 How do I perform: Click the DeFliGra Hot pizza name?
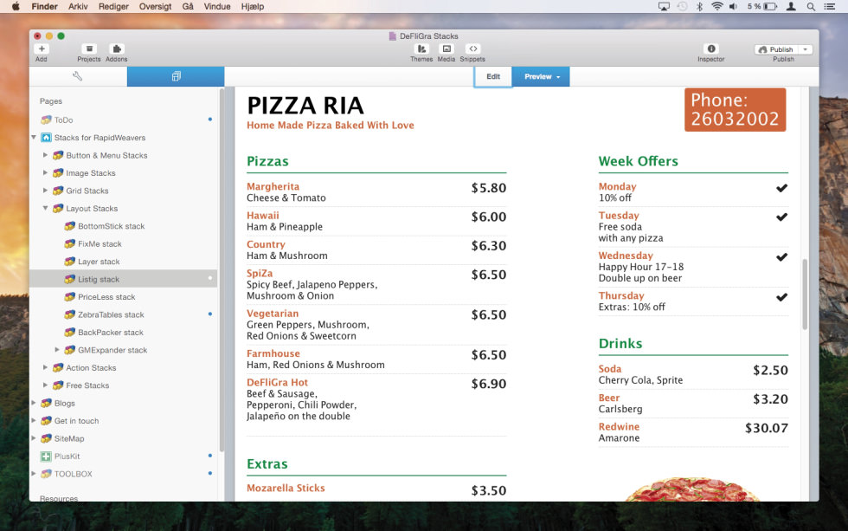point(278,382)
